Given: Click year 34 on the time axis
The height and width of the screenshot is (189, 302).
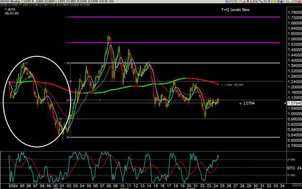Looking at the screenshot, I should click(282, 186).
